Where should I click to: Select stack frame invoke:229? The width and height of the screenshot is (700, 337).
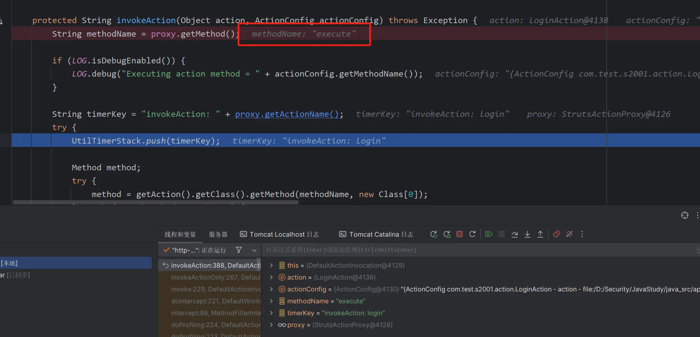pyautogui.click(x=210, y=289)
